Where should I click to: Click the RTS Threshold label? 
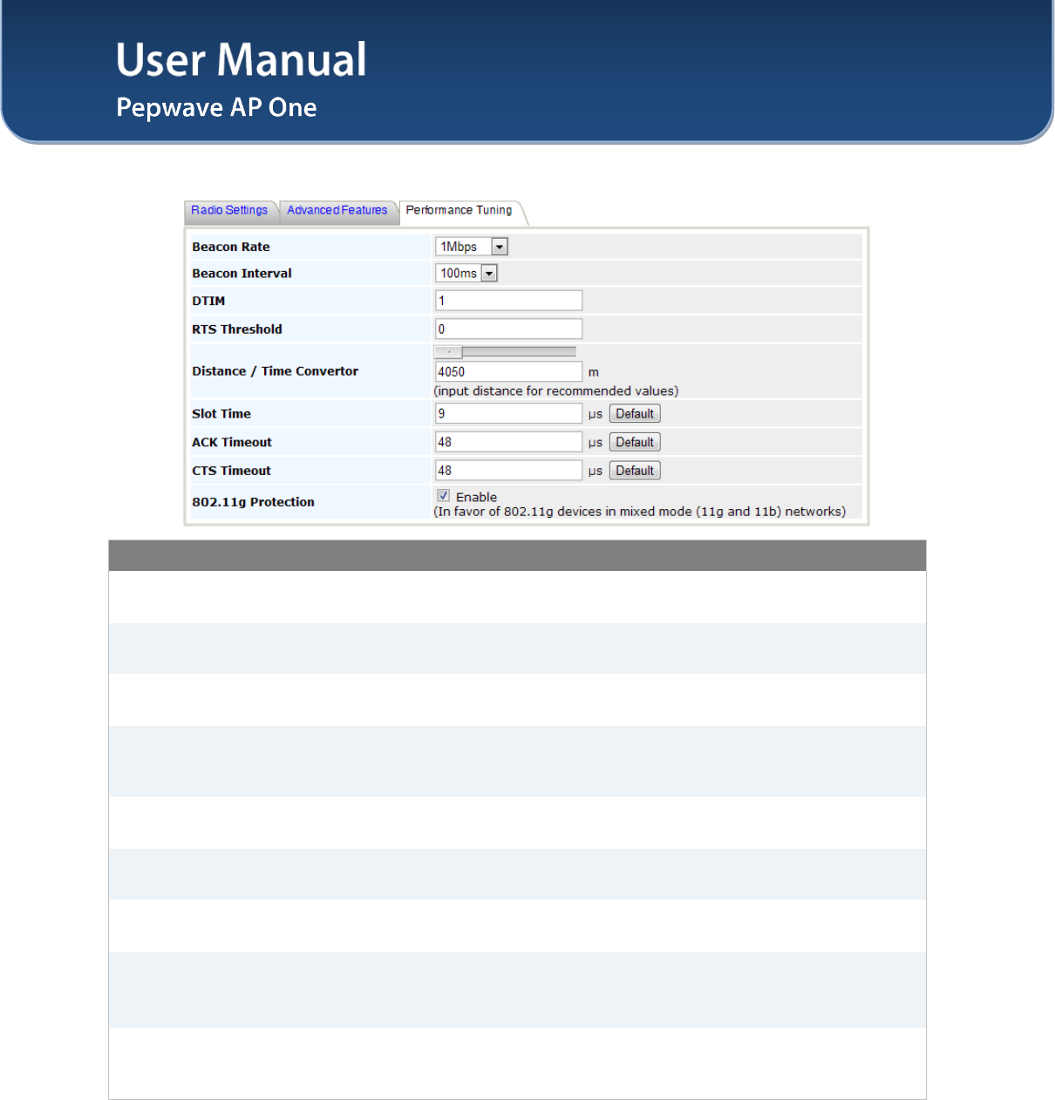click(237, 329)
